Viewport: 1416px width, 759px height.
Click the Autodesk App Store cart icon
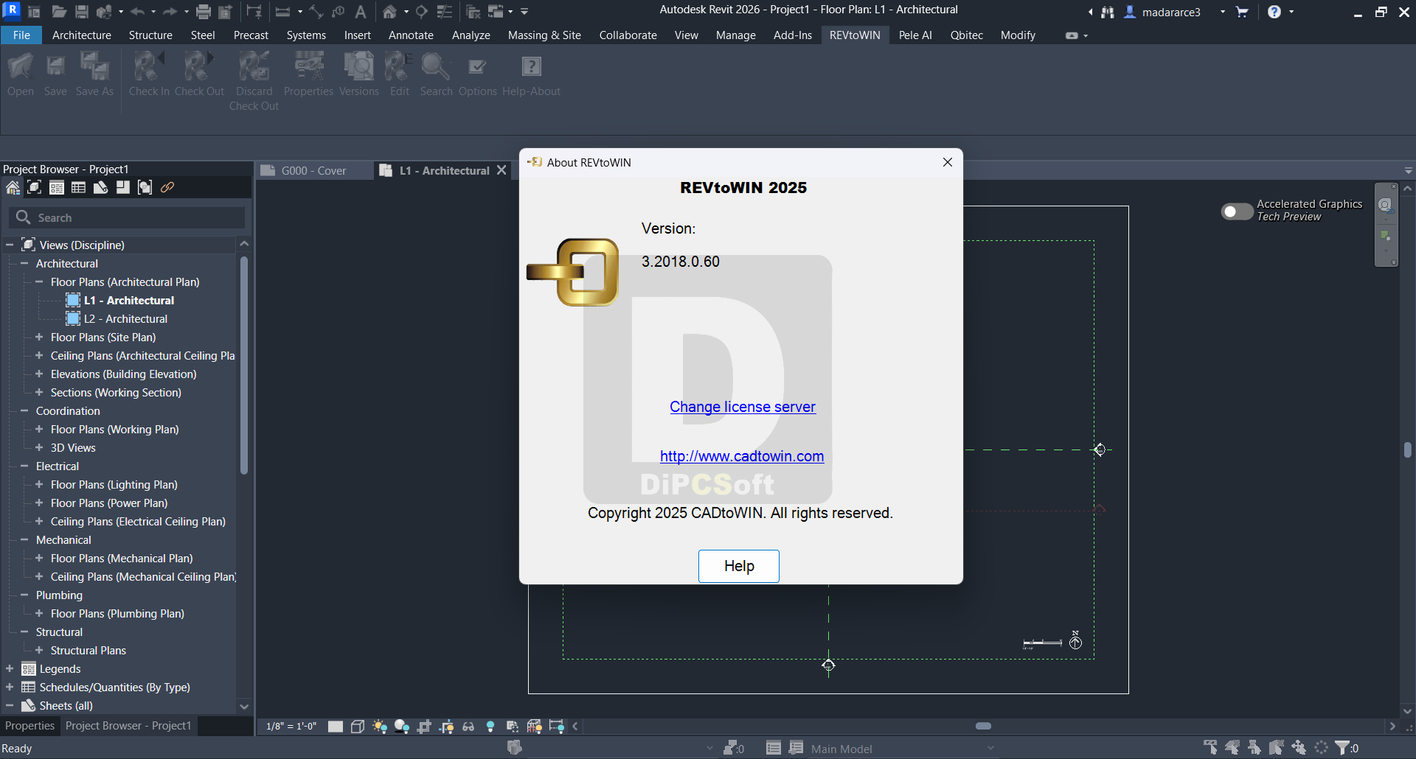point(1242,12)
